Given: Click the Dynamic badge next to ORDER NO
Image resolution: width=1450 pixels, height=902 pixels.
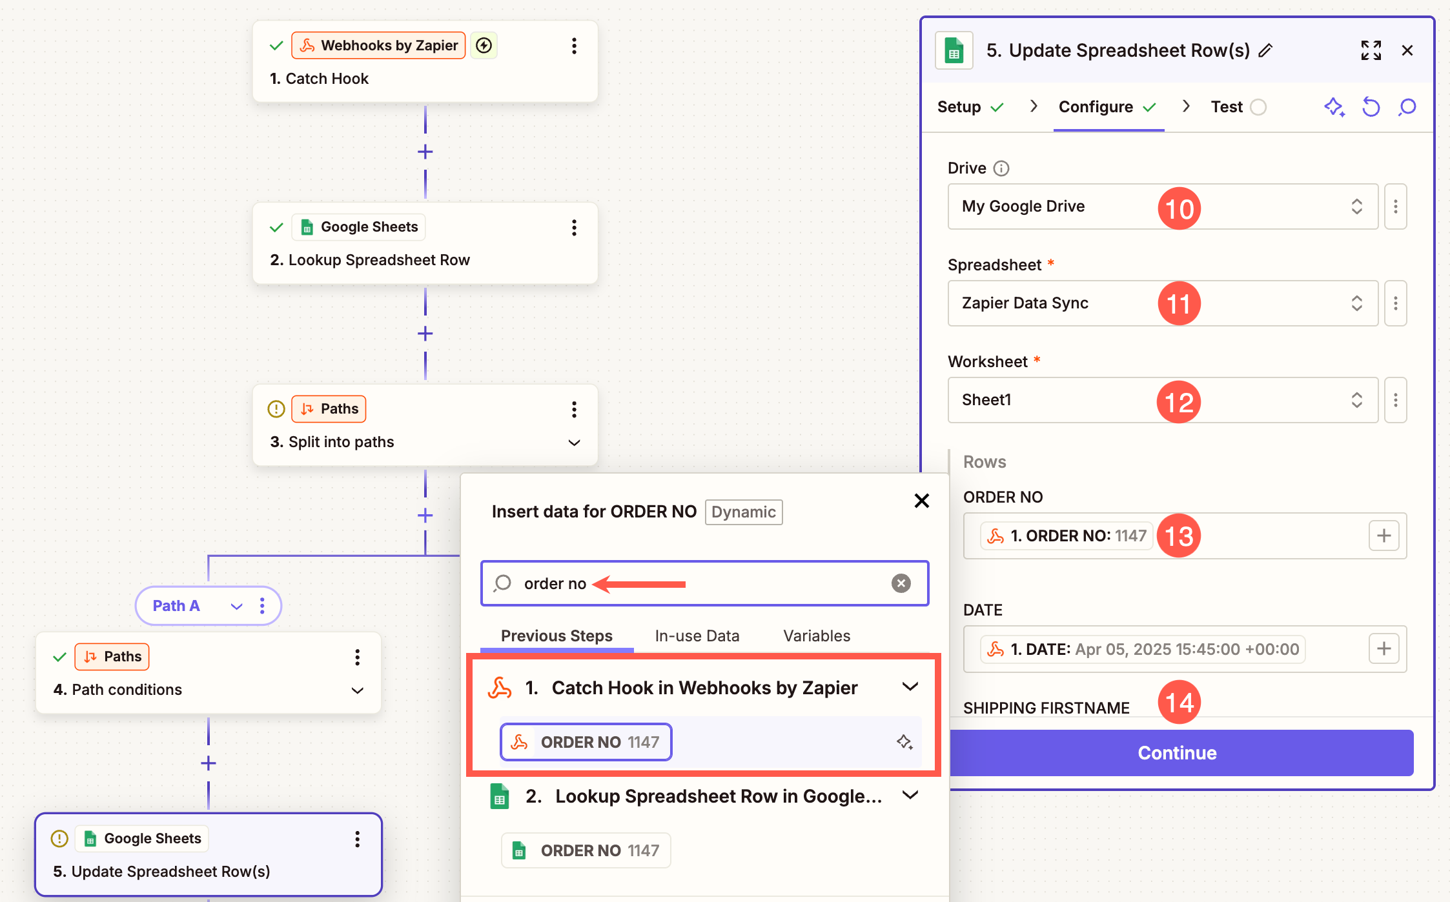Looking at the screenshot, I should click(x=744, y=512).
